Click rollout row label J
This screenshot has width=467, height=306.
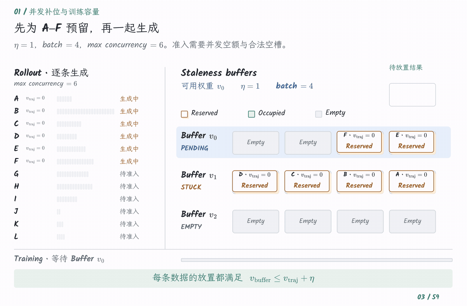[16, 211]
